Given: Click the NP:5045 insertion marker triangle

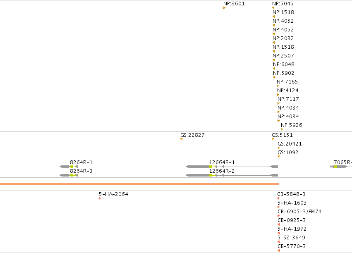Looking at the screenshot, I should [273, 8].
